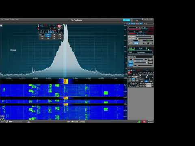This screenshot has height=146, width=195.
Task: Toggle the MOX button
Action: coord(136,43)
